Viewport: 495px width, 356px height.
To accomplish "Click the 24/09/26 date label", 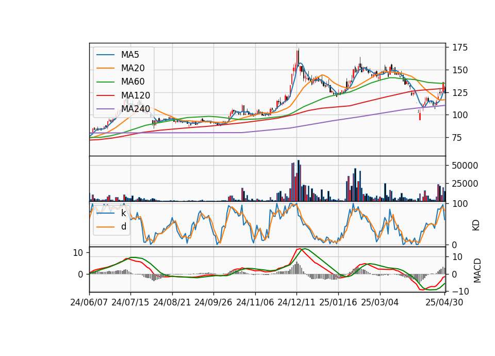I will coord(213,302).
